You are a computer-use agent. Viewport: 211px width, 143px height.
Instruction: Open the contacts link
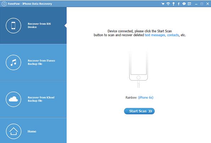tap(173, 35)
